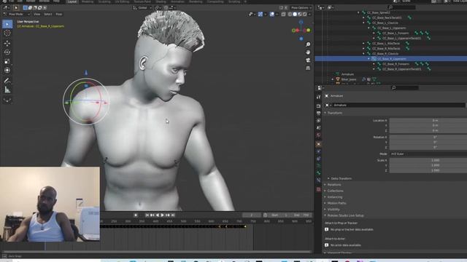Click the Rotation X value field
The width and height of the screenshot is (467, 262).
[x=428, y=137]
